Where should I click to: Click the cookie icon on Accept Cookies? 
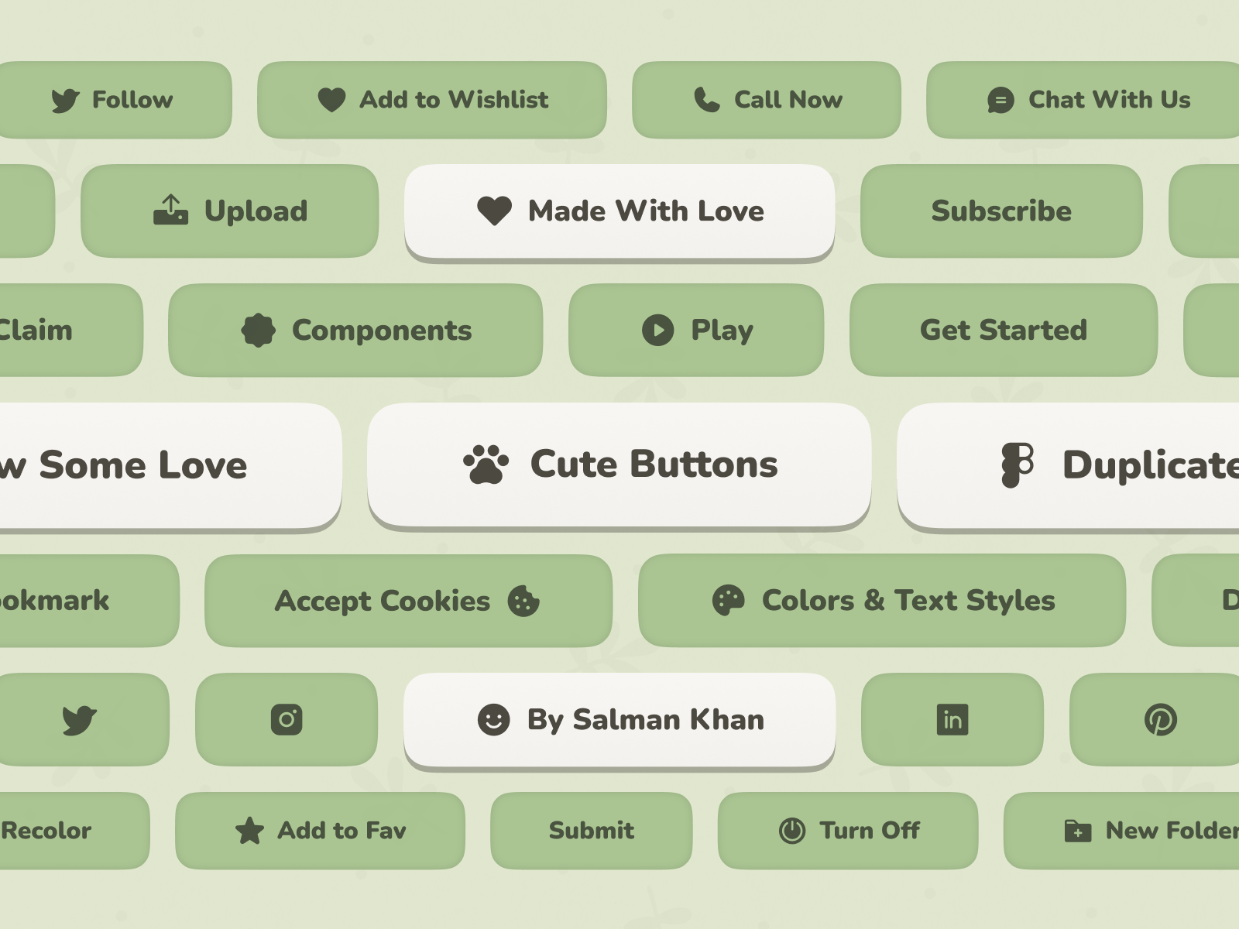pyautogui.click(x=524, y=601)
